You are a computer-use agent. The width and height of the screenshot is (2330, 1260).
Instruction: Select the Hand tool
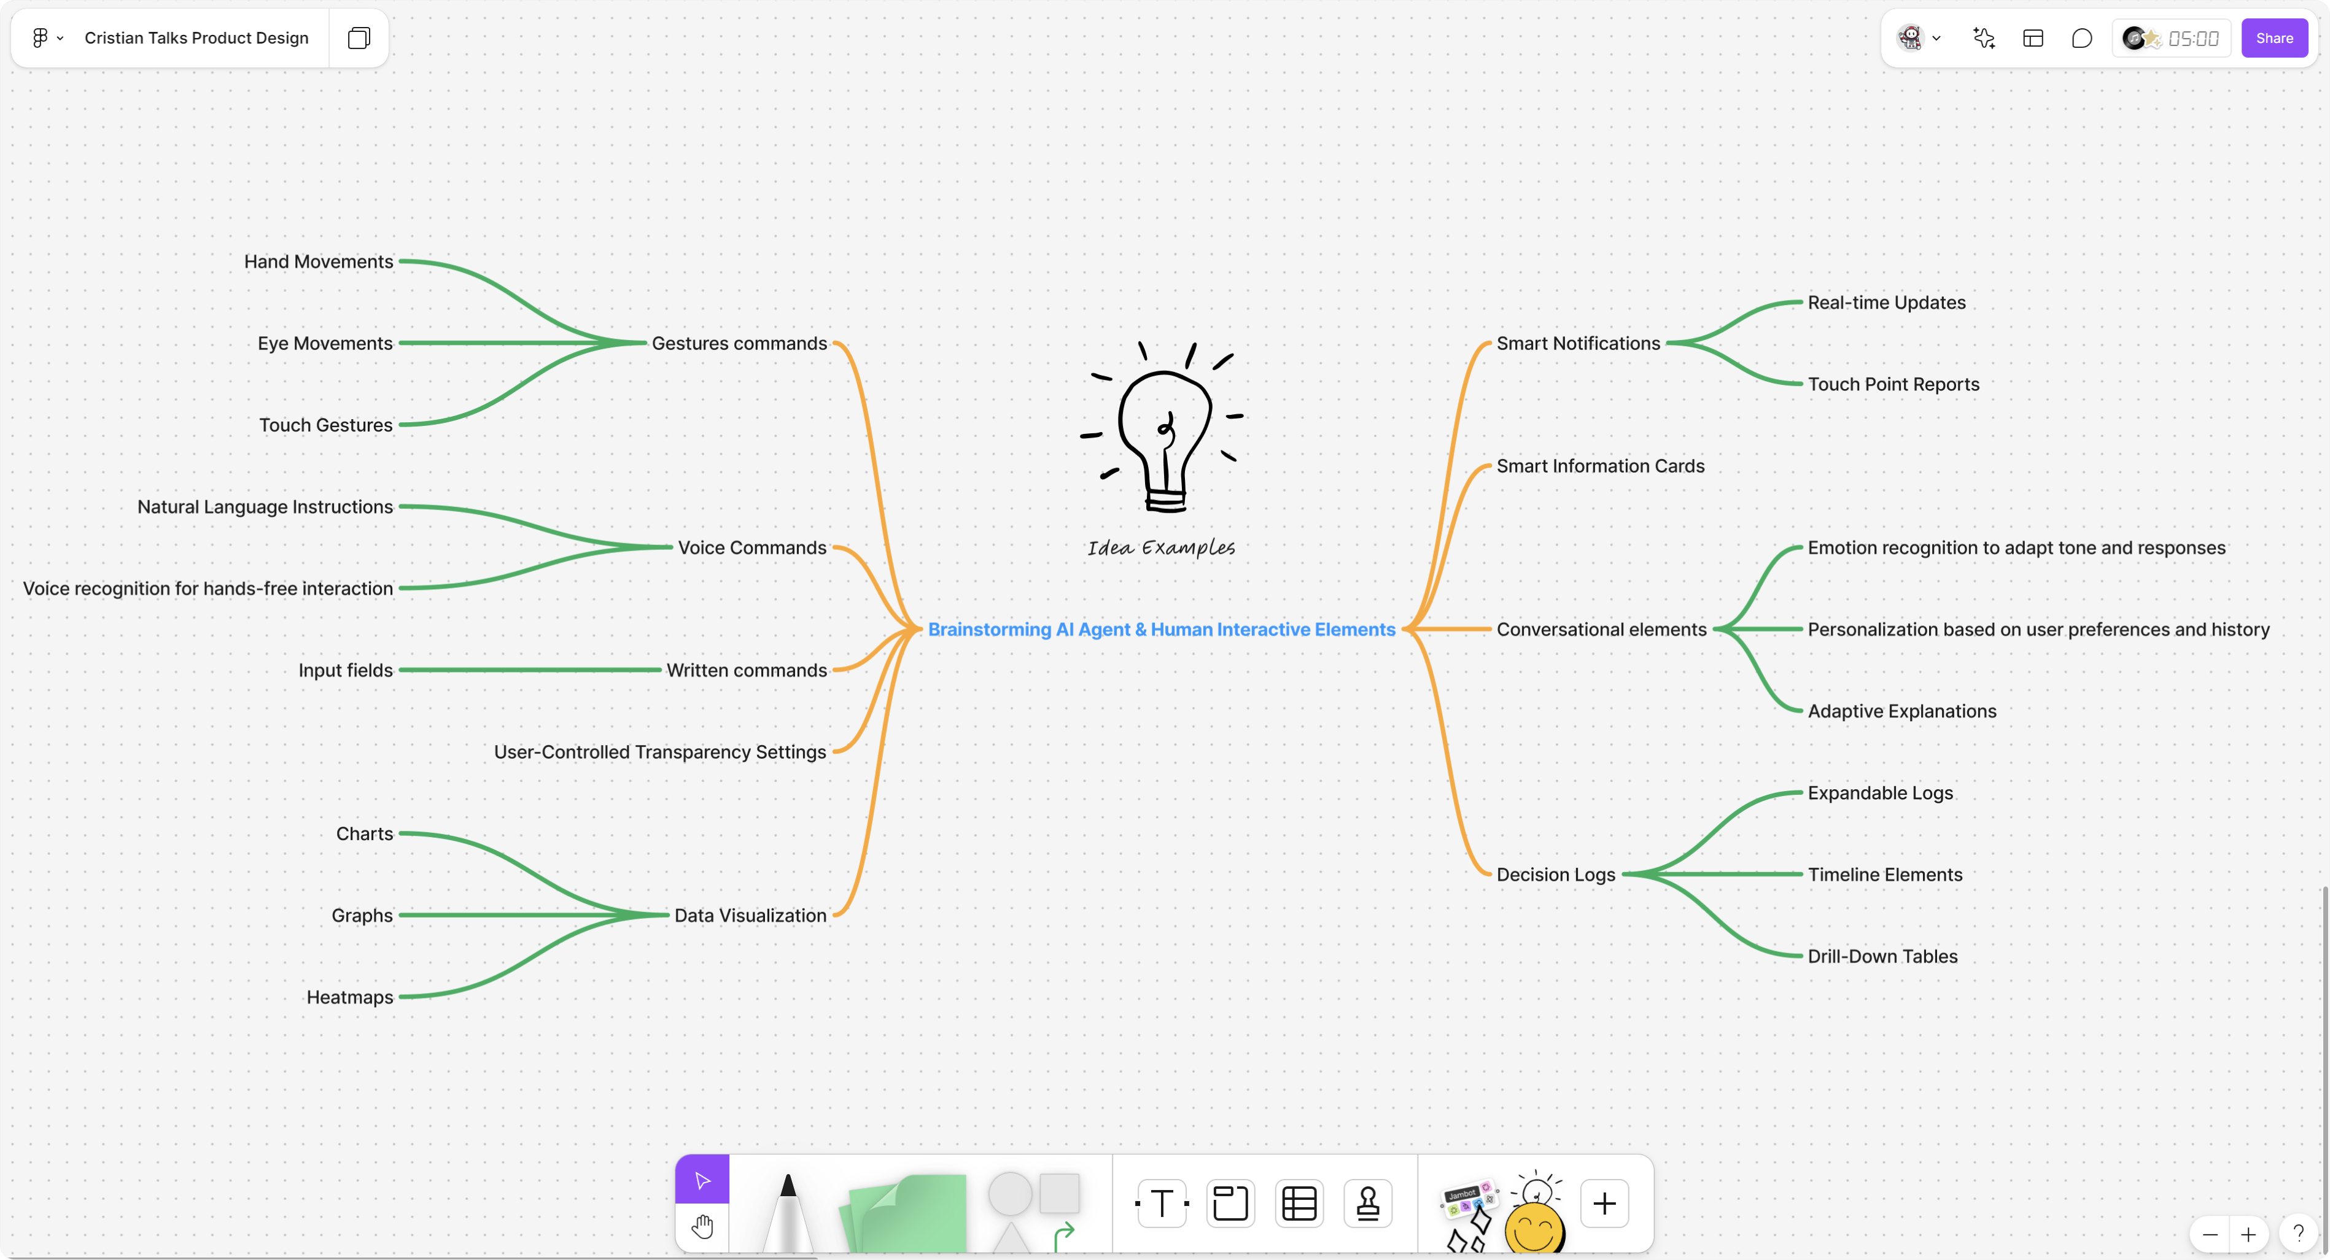click(702, 1227)
